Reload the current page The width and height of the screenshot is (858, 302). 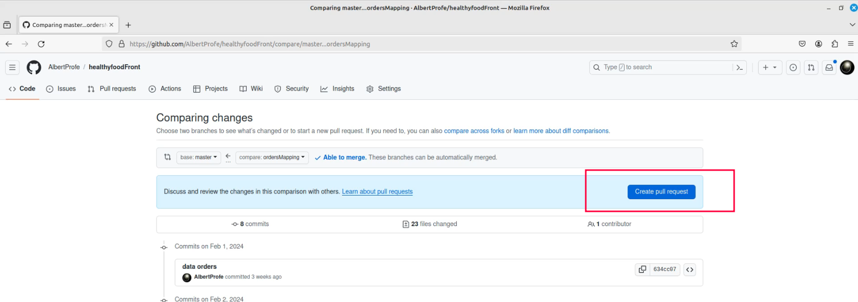[x=41, y=44]
